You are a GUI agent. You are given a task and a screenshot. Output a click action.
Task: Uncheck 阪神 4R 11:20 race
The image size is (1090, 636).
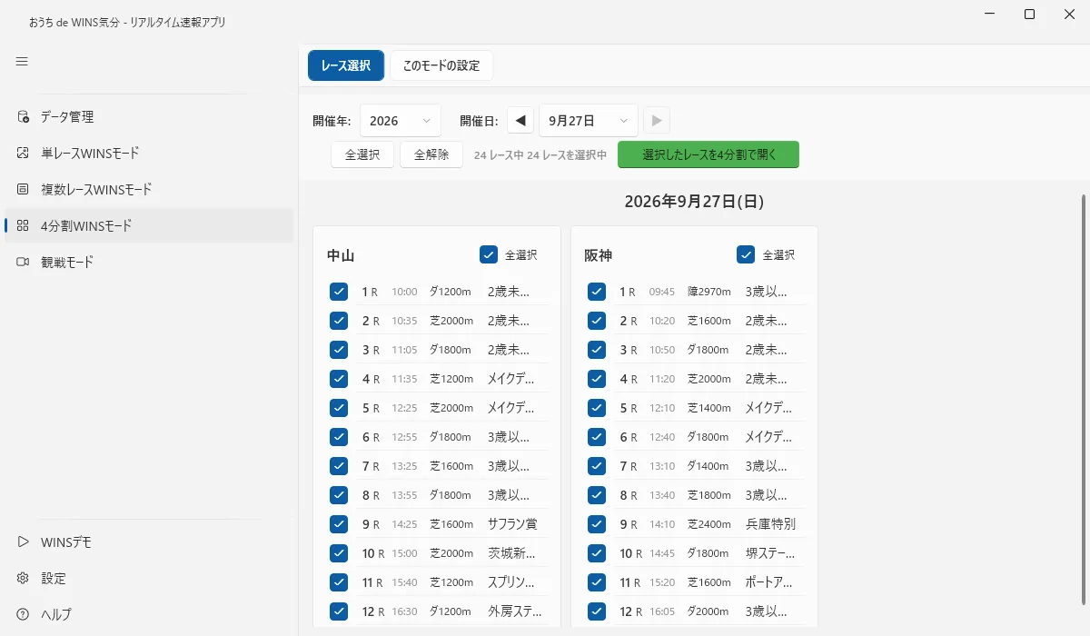[597, 379]
